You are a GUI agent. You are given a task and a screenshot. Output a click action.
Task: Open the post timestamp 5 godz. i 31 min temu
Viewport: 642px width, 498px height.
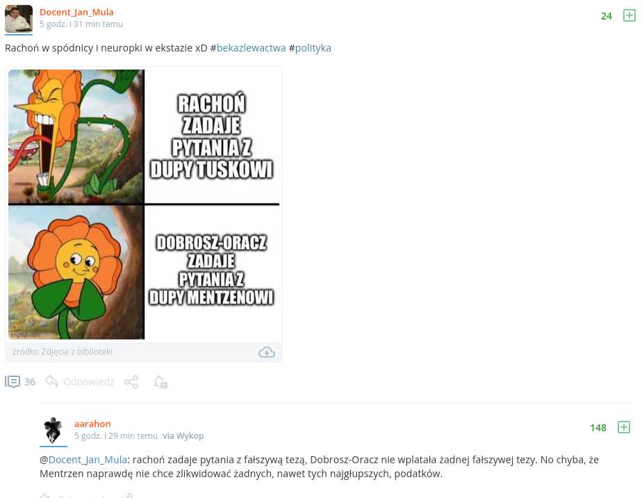(x=81, y=24)
